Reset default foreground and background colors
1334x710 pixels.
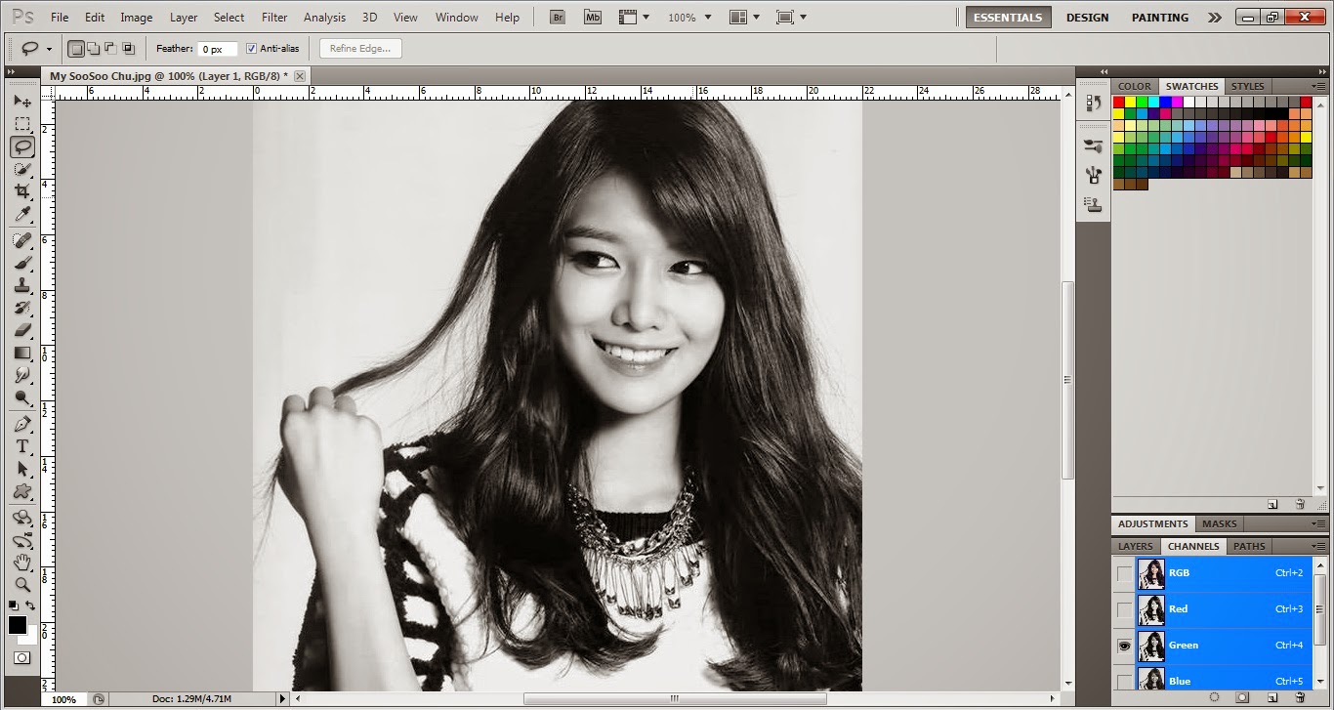click(14, 606)
